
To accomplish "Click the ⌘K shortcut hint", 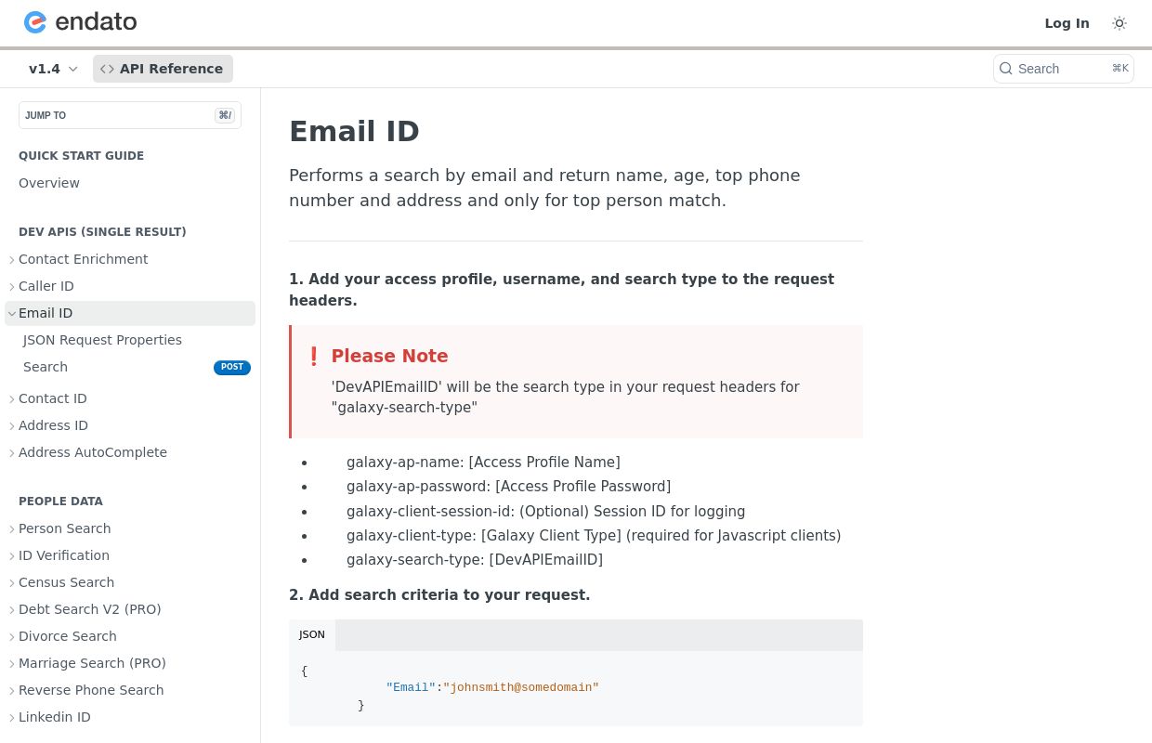I will click(x=1119, y=69).
